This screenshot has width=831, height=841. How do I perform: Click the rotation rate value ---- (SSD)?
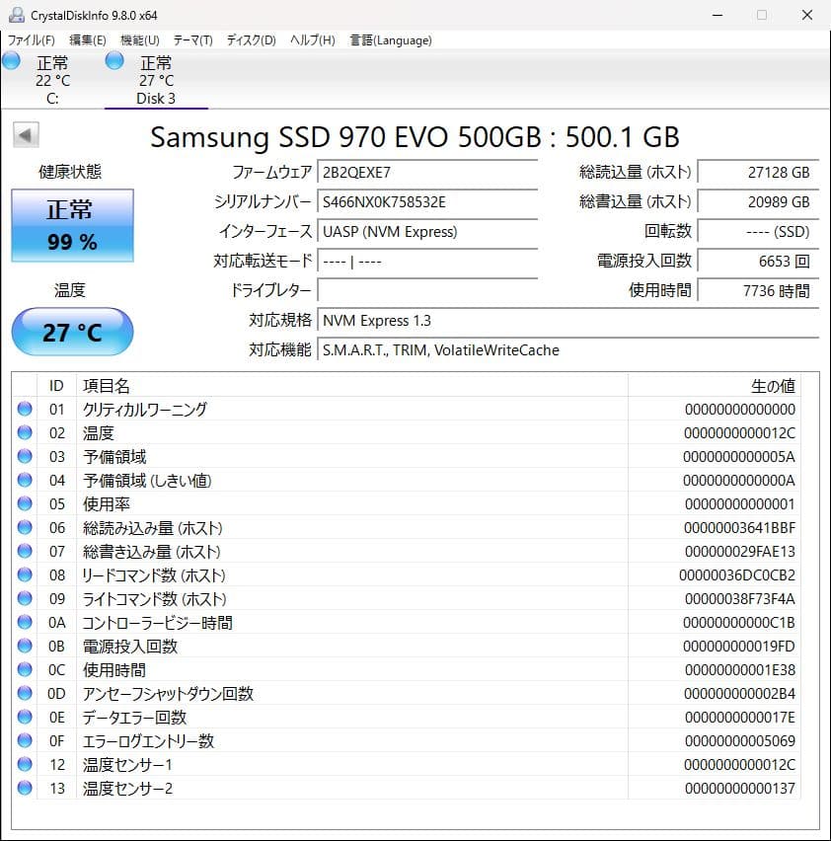(x=758, y=232)
